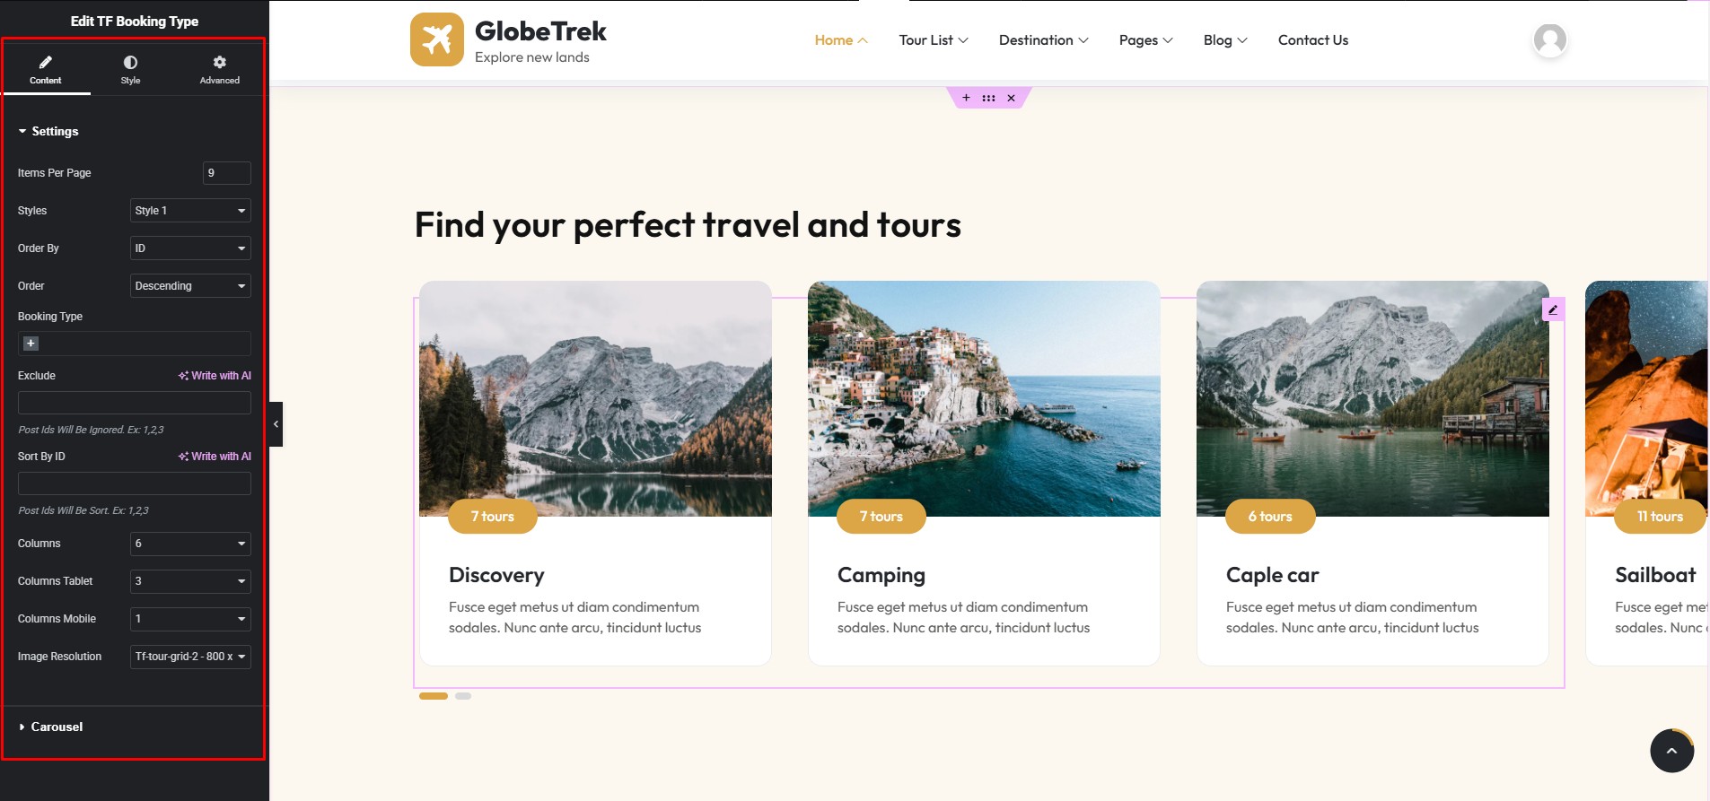
Task: Delete section with the X icon
Action: pyautogui.click(x=1011, y=98)
